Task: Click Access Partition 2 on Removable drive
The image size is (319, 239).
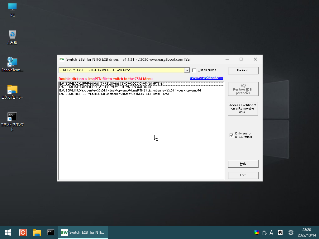Action: [243, 109]
